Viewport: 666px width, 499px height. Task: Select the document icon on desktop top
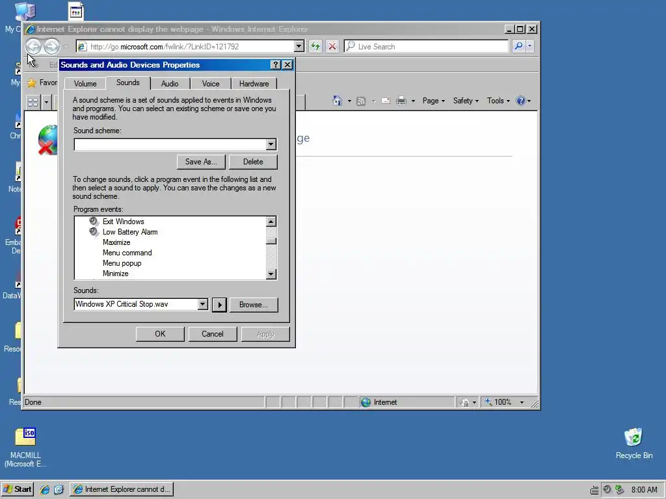coord(76,11)
